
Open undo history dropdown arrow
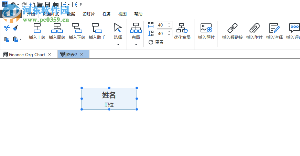click(x=18, y=4)
